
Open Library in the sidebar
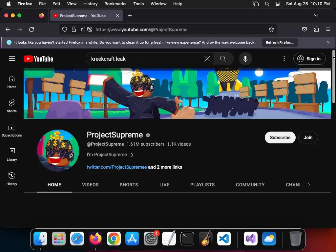pos(12,155)
